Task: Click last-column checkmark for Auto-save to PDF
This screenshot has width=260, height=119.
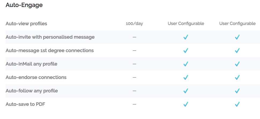Action: click(x=237, y=104)
